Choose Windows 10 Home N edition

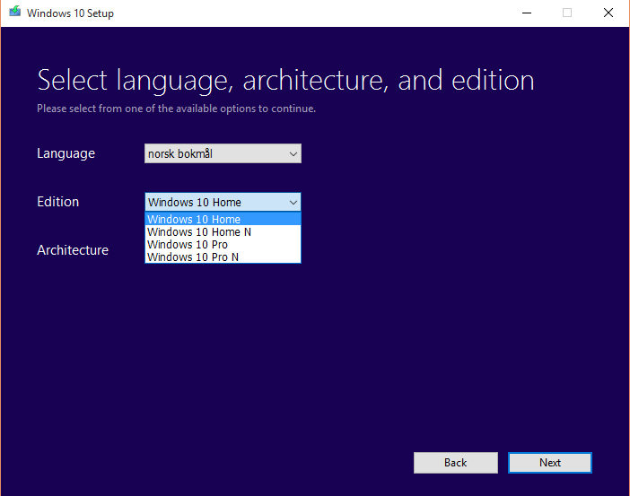223,231
